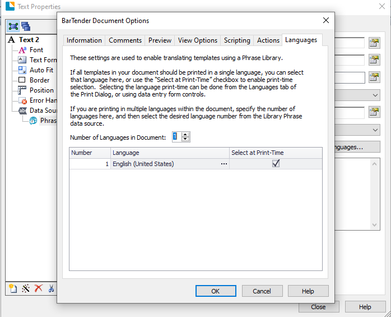Click the new data source icon
Screen dimensions: 391x317
[x=13, y=288]
